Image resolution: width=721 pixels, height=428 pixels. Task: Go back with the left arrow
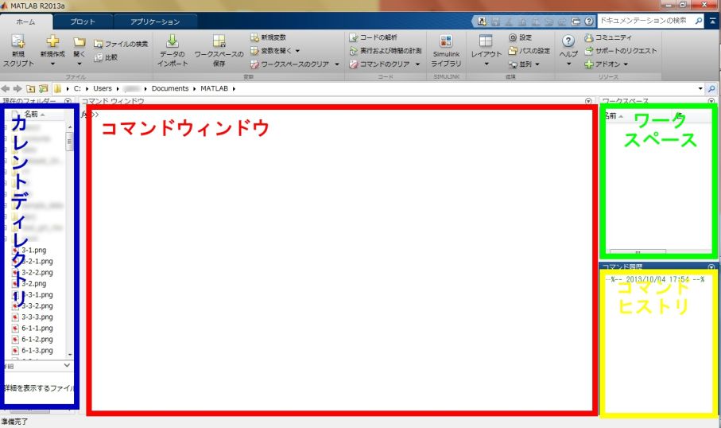coord(6,88)
